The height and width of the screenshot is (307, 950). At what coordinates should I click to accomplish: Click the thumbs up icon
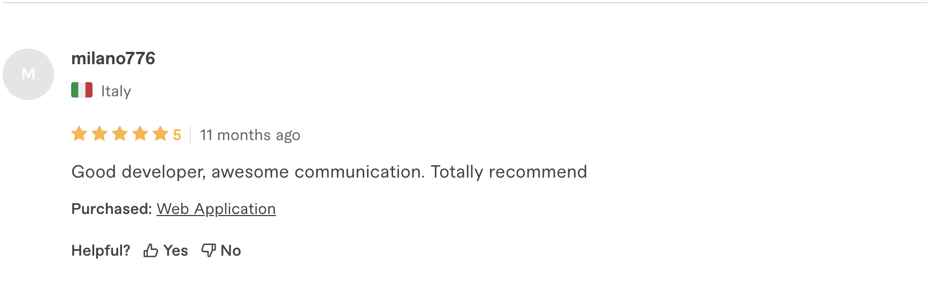click(151, 250)
